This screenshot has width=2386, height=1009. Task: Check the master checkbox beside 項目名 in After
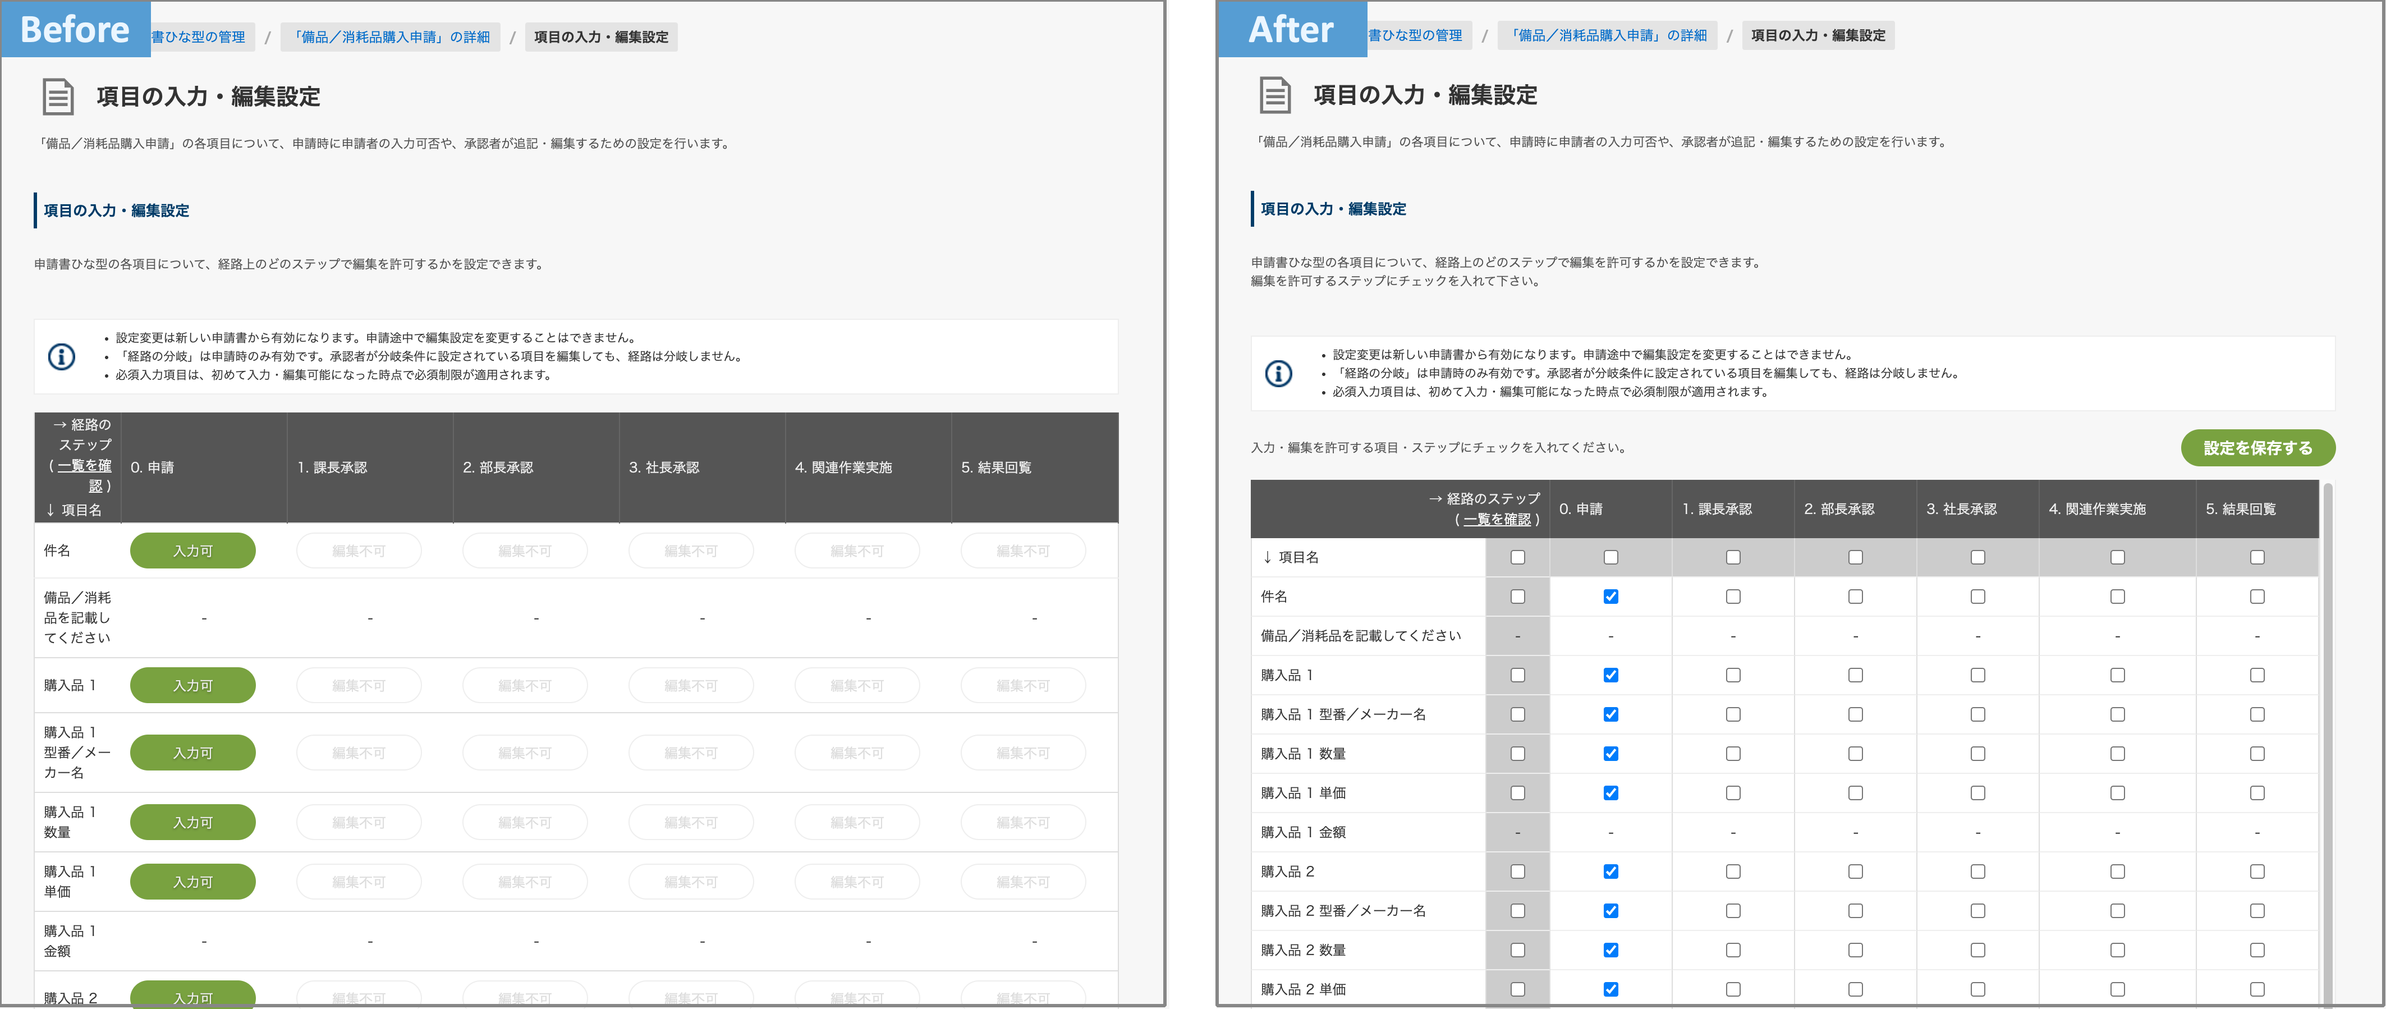click(1517, 557)
